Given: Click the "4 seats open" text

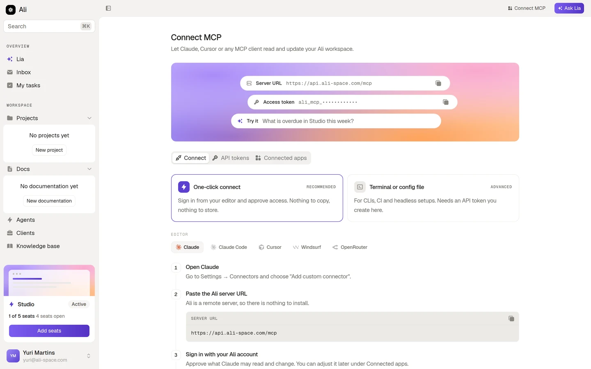Looking at the screenshot, I should 50,316.
